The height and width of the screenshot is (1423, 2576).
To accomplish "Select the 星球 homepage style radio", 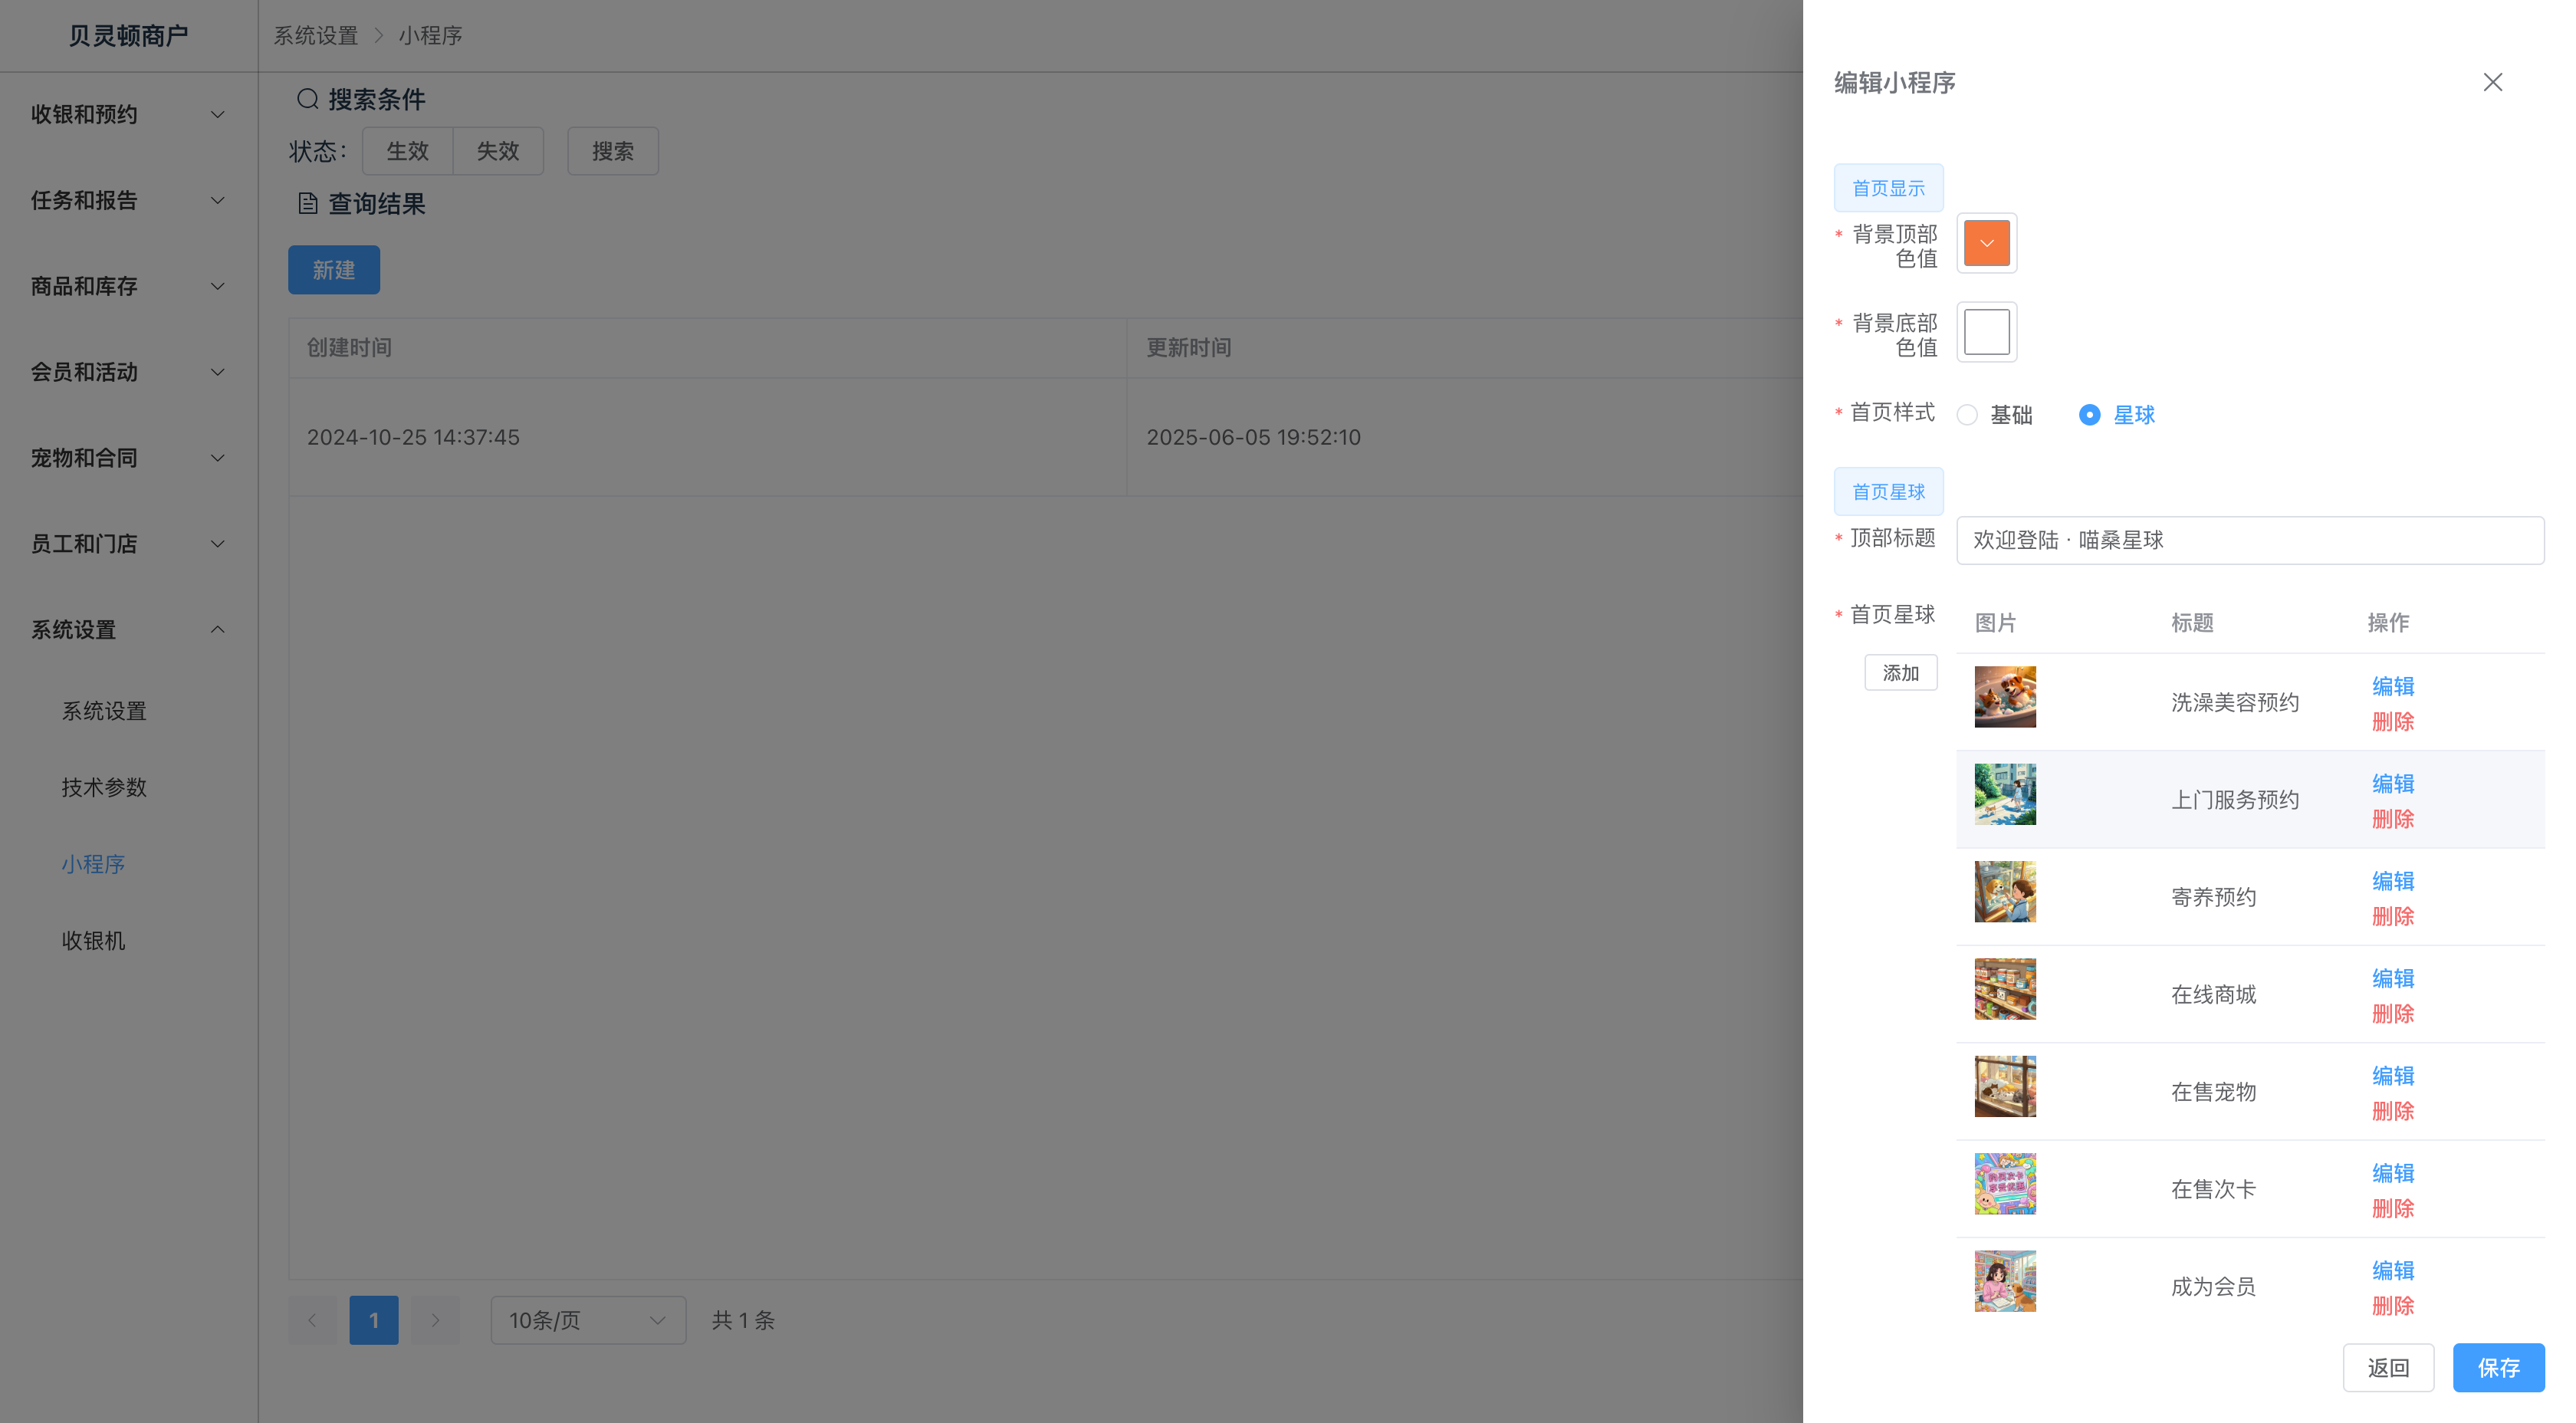I will (2089, 415).
